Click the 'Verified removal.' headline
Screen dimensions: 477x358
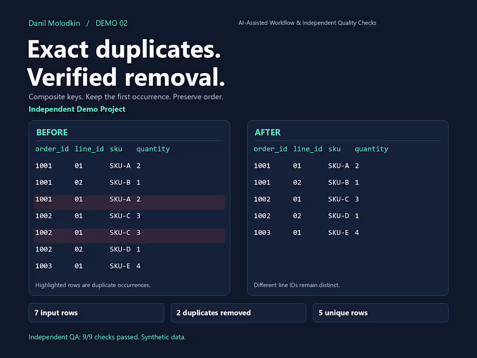point(126,77)
